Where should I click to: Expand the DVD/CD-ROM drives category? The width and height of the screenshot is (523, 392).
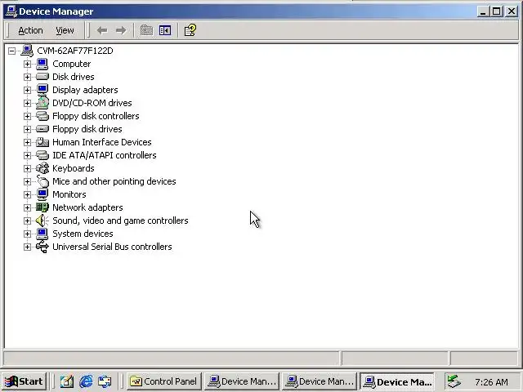click(x=27, y=103)
